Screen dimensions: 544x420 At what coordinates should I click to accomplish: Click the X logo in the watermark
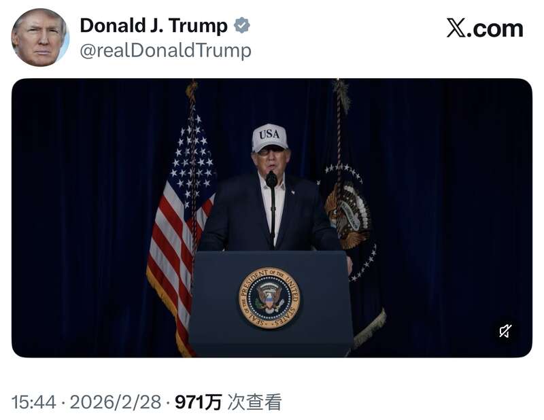tap(456, 28)
